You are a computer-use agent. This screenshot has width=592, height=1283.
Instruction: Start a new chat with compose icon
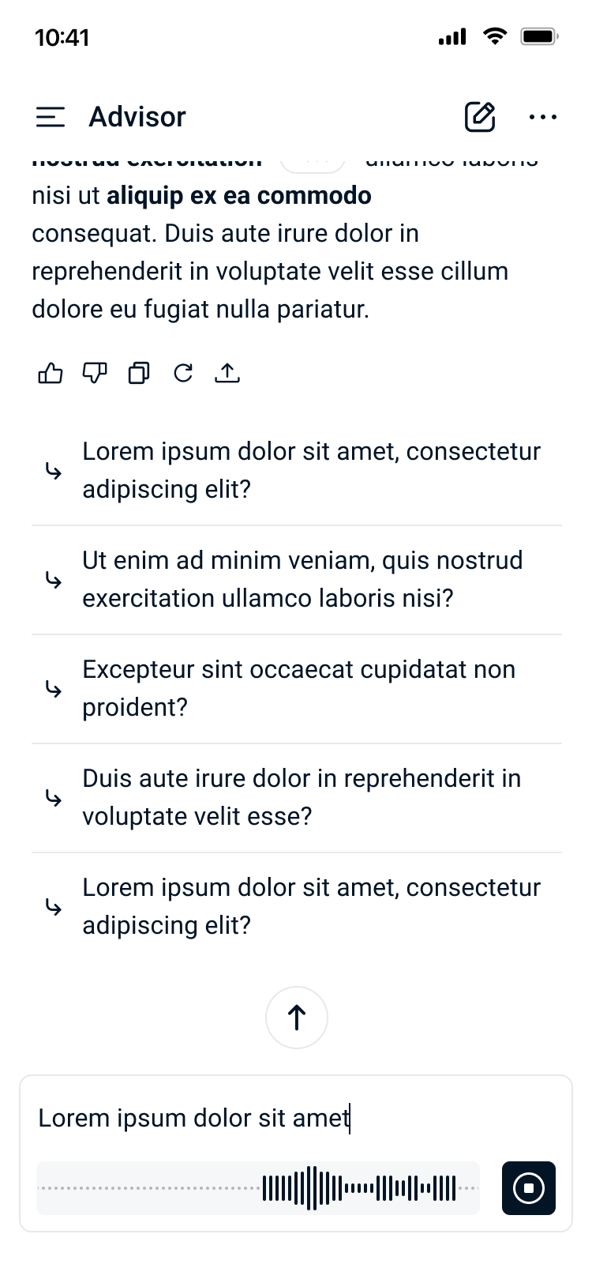[x=479, y=117]
